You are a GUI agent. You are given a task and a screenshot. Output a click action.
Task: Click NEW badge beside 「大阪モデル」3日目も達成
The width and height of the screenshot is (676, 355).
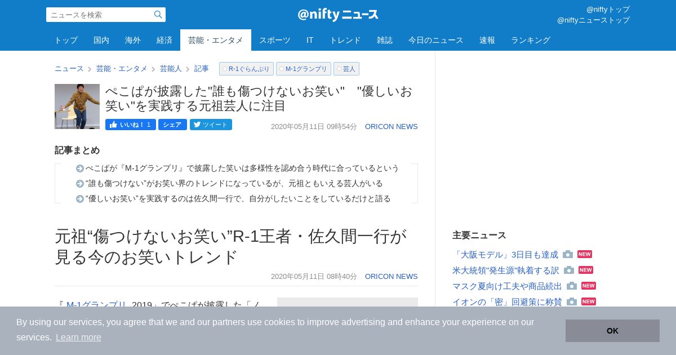point(585,255)
